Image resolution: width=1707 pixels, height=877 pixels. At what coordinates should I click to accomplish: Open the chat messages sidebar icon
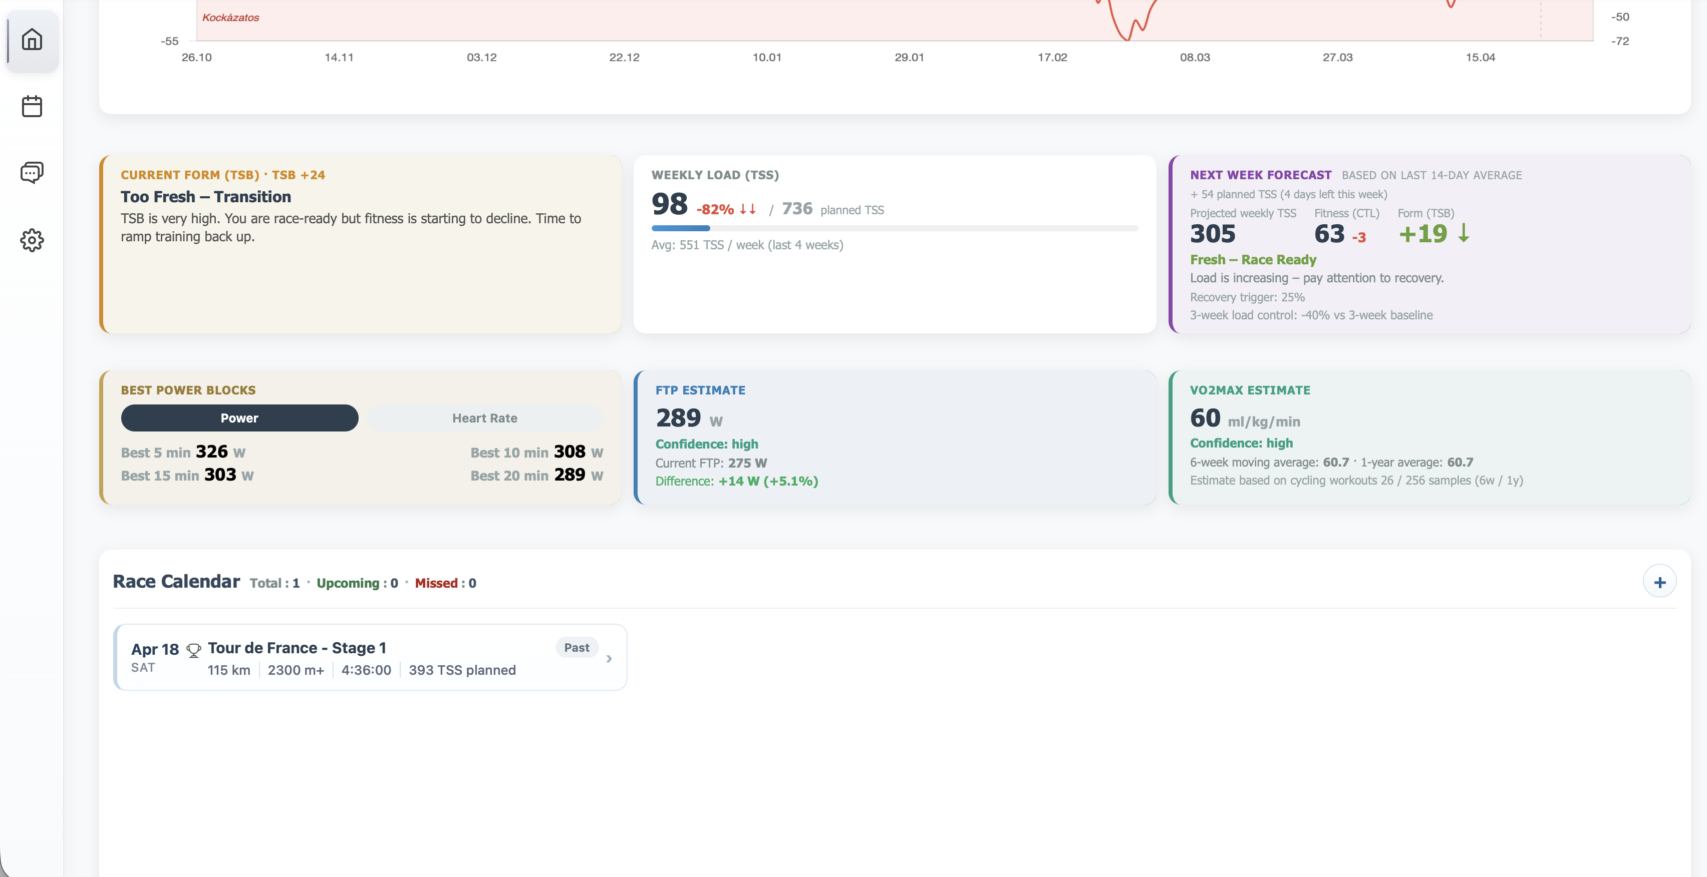(32, 173)
